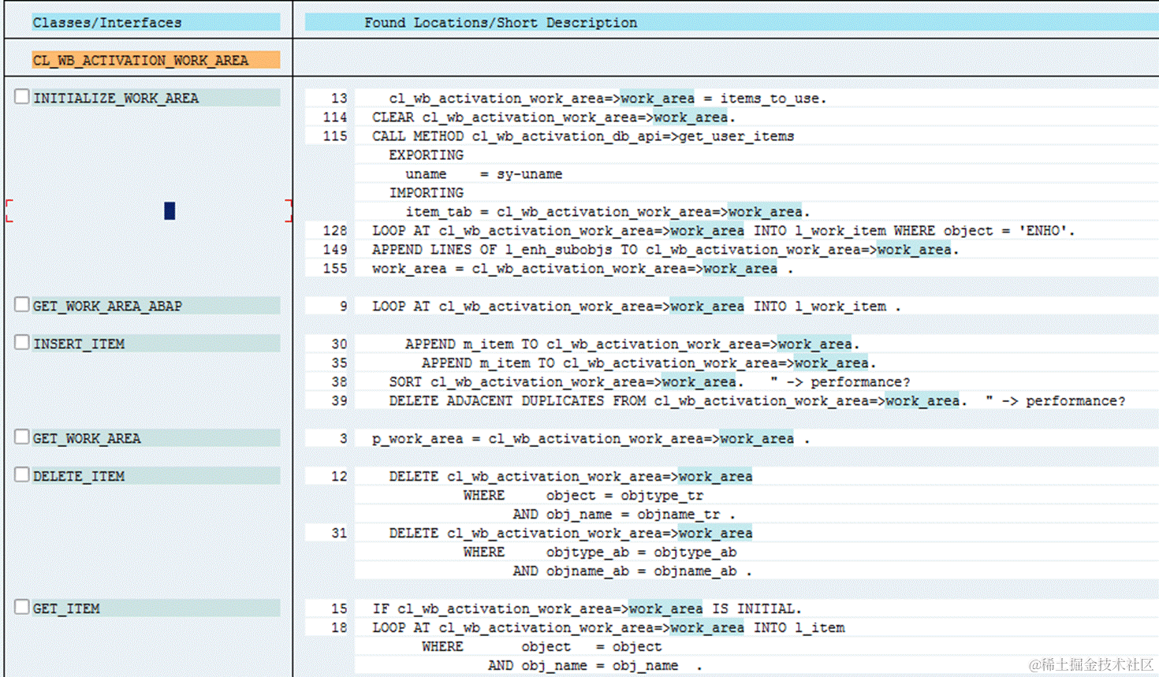
Task: Check the GET_WORK_AREA_ABAP checkbox
Action: 22,305
